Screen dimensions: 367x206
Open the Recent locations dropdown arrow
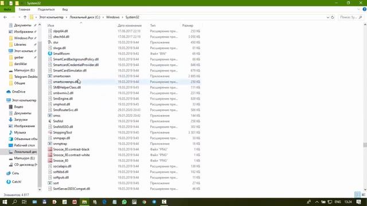(19, 17)
